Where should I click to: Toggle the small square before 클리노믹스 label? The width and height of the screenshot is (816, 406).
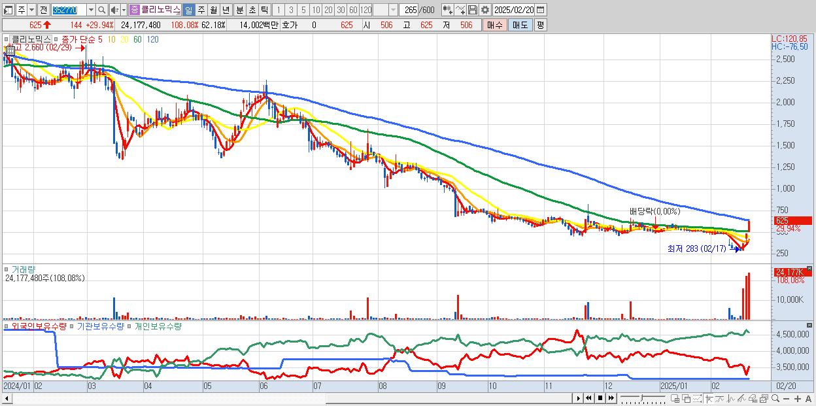[6, 39]
